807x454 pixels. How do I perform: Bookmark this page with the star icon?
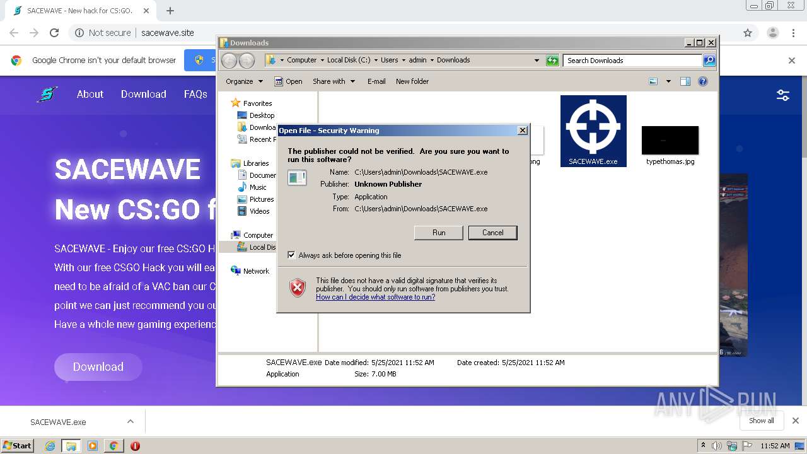[x=748, y=33]
